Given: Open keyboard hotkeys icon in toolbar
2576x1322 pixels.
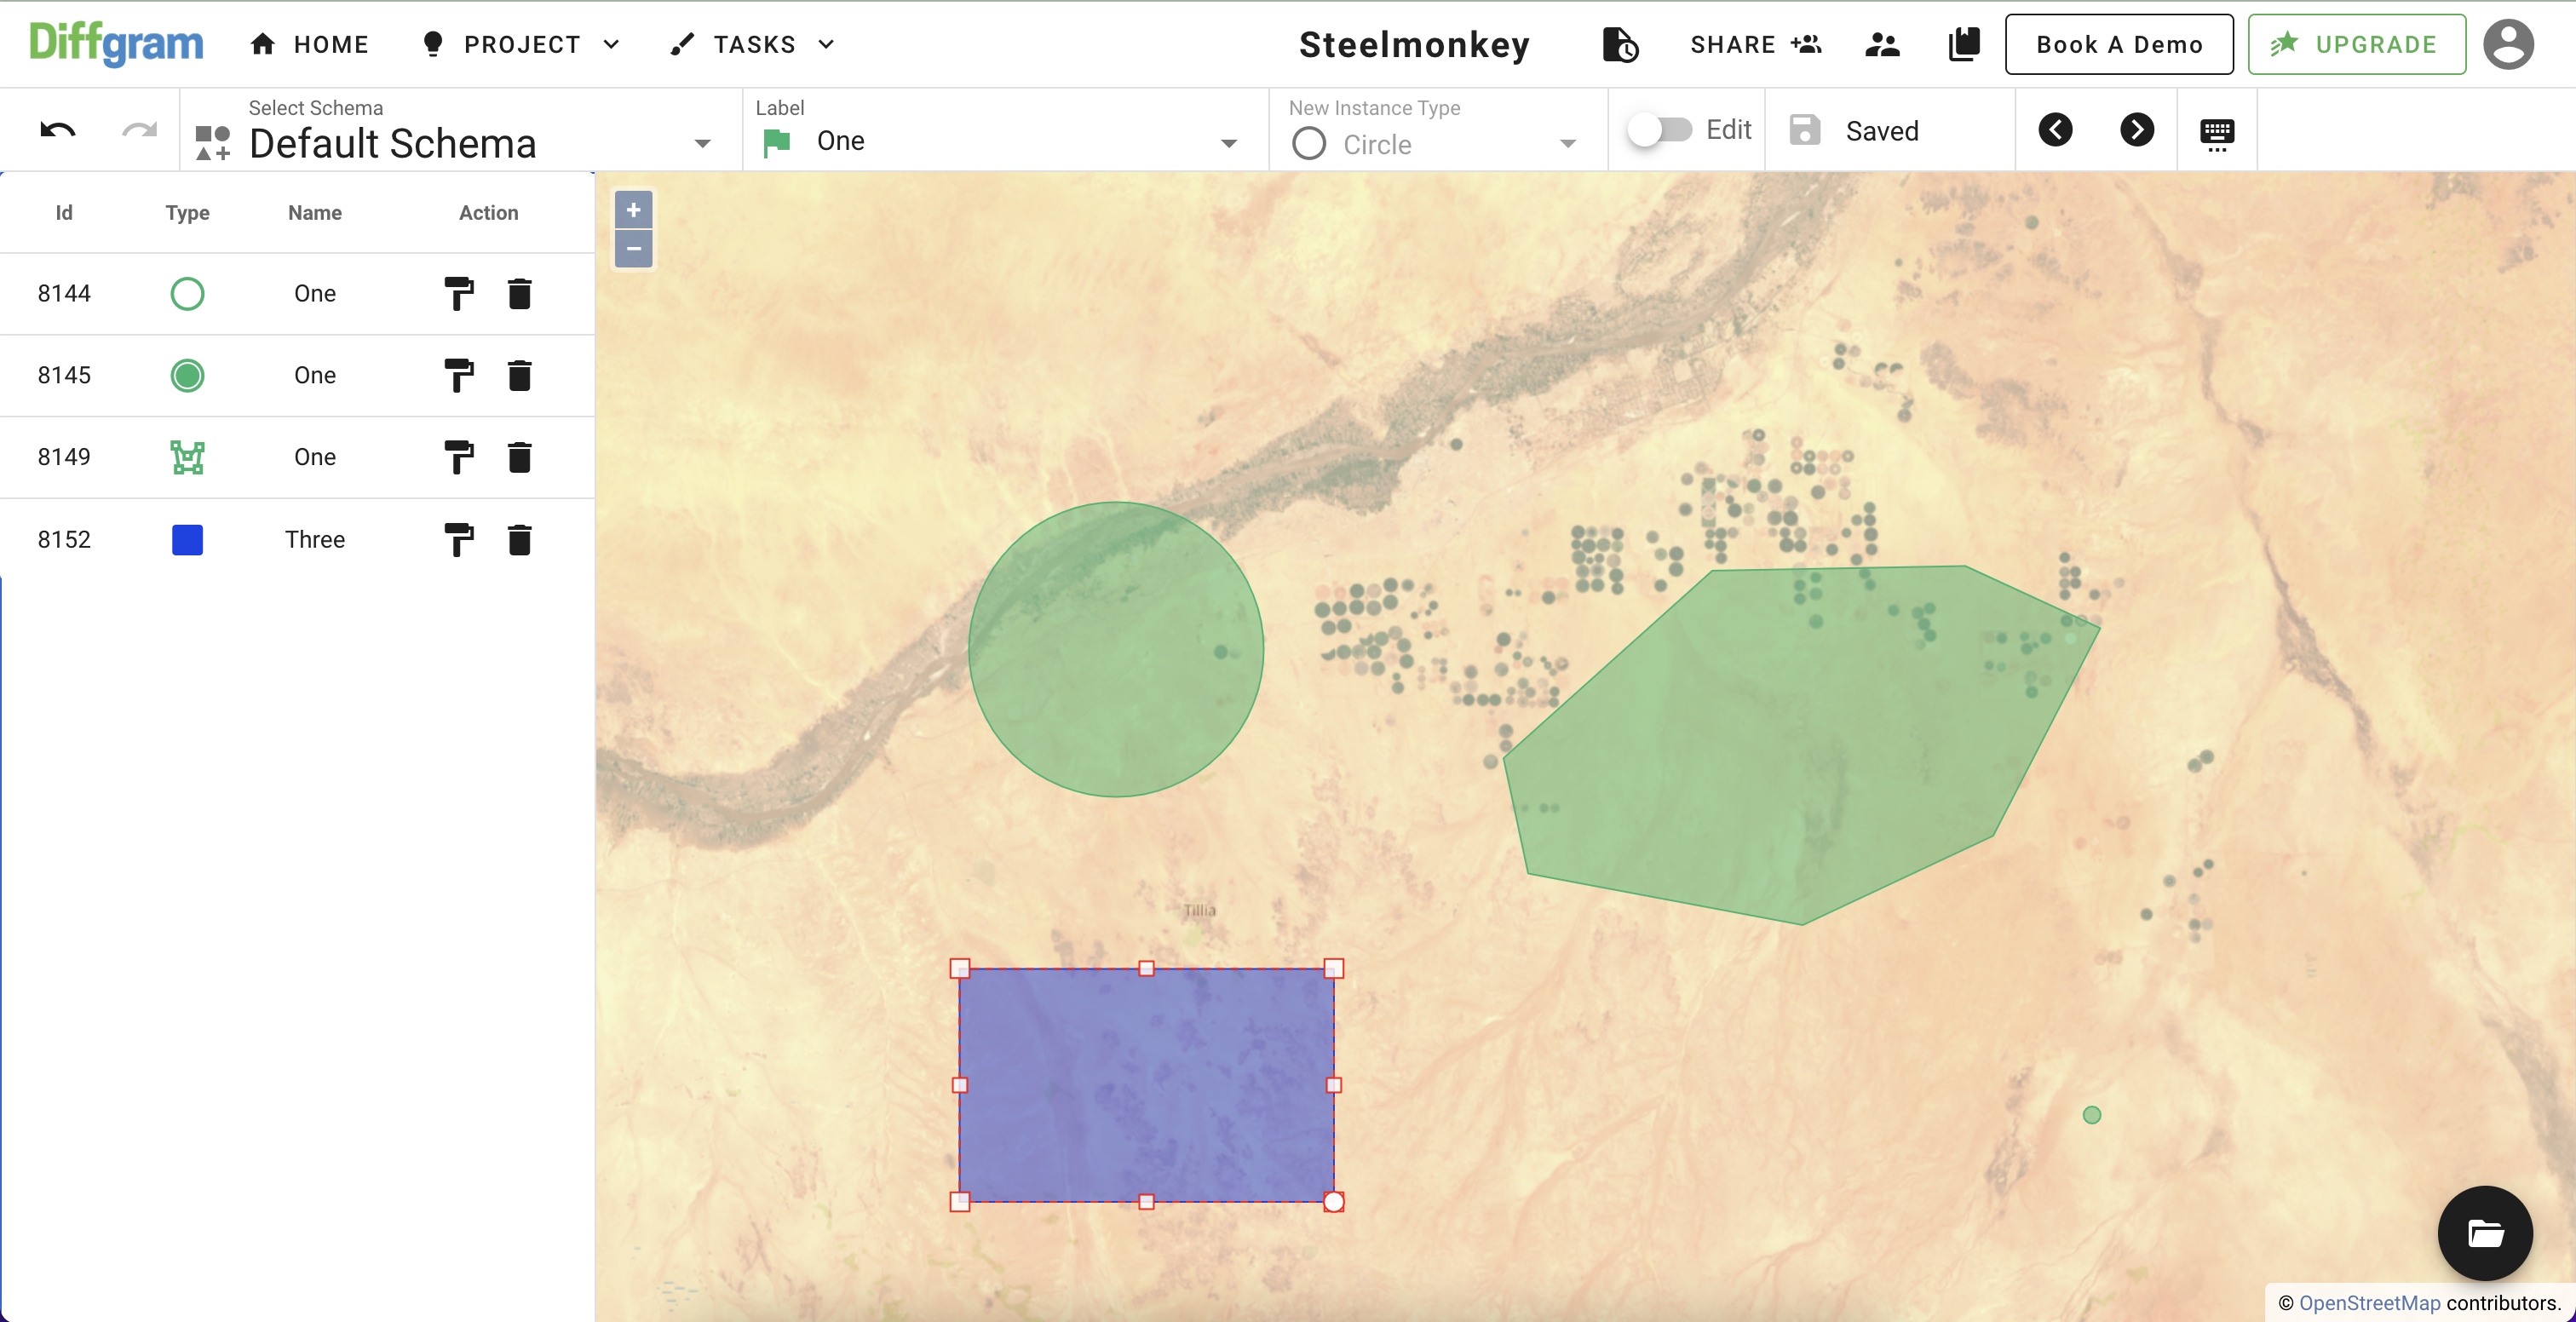Looking at the screenshot, I should 2216,132.
